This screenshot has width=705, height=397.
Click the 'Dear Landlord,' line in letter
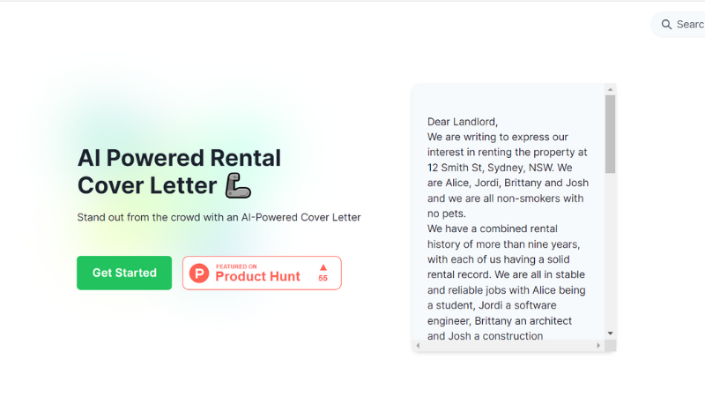point(462,122)
